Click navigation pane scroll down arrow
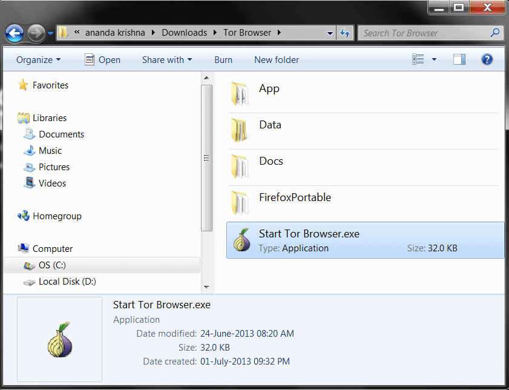Screen dimensions: 509x390 point(206,287)
